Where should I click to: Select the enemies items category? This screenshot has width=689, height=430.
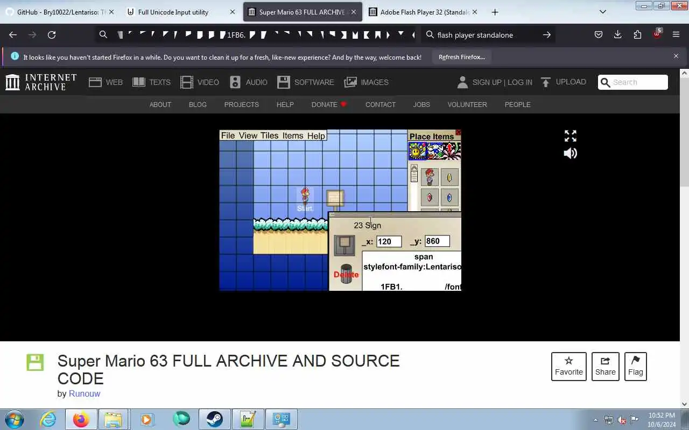point(435,151)
